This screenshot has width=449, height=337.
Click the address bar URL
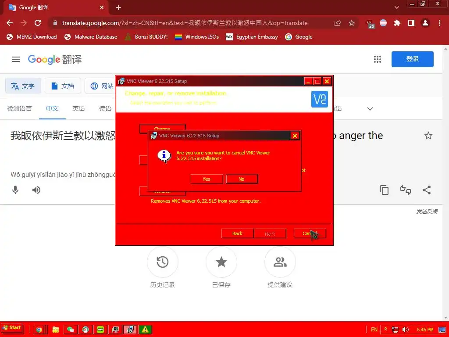pos(185,23)
